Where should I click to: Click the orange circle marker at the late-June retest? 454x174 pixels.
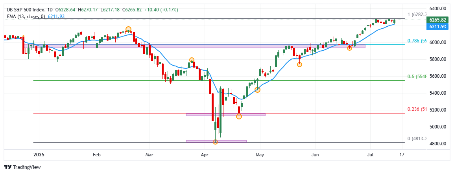(349, 48)
